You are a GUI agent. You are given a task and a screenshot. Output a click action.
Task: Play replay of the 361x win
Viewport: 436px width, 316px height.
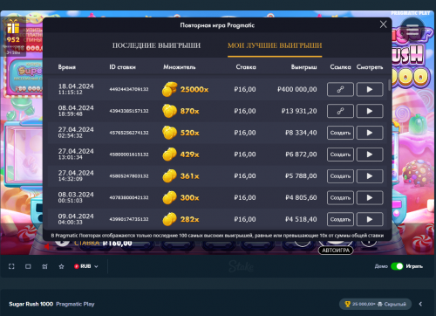[x=370, y=176]
